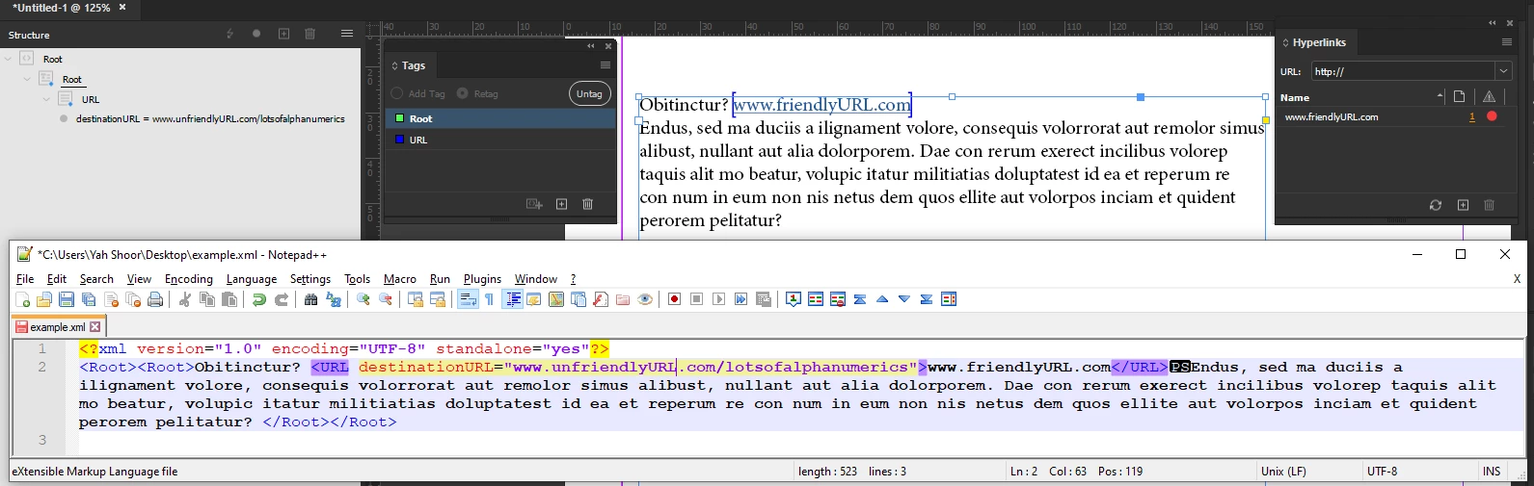Toggle Word Wrap in Notepad++ toolbar
1534x486 pixels.
[x=468, y=299]
